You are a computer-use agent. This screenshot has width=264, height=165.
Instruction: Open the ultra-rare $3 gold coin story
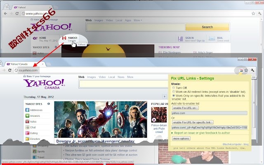click(101, 155)
